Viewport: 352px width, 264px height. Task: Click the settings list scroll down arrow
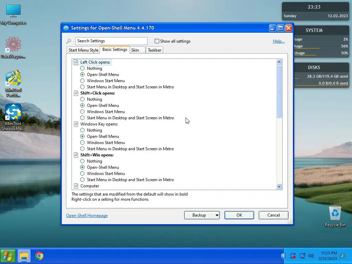(279, 187)
